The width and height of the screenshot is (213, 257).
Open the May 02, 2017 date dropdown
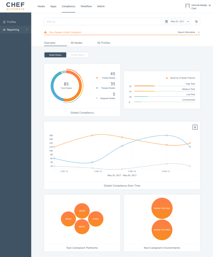pyautogui.click(x=177, y=22)
